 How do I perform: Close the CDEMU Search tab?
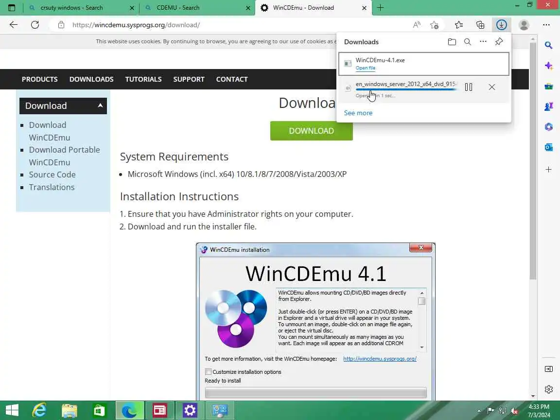(248, 8)
